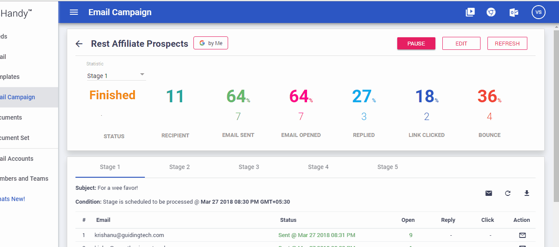Click the Google by Me button
559x247 pixels.
[211, 43]
